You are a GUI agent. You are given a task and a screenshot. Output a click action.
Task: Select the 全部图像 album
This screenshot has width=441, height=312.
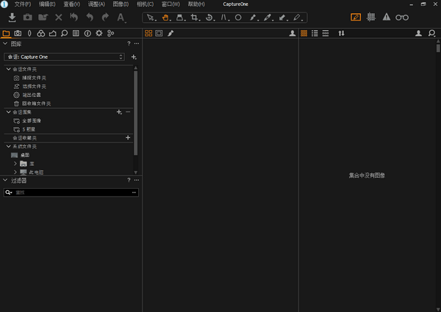pos(32,120)
